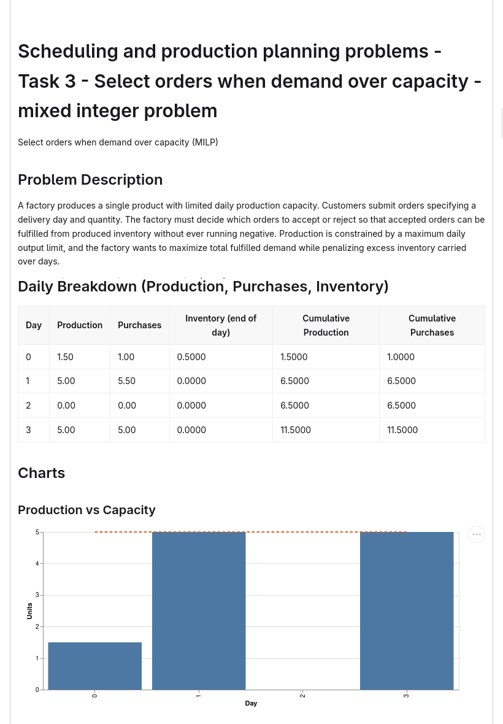Click the Production vs Capacity heading
Image resolution: width=503 pixels, height=724 pixels.
(86, 510)
